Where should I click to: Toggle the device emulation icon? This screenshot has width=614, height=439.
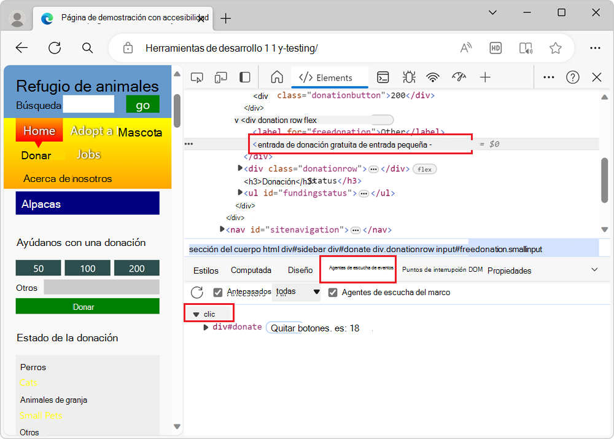click(x=220, y=77)
